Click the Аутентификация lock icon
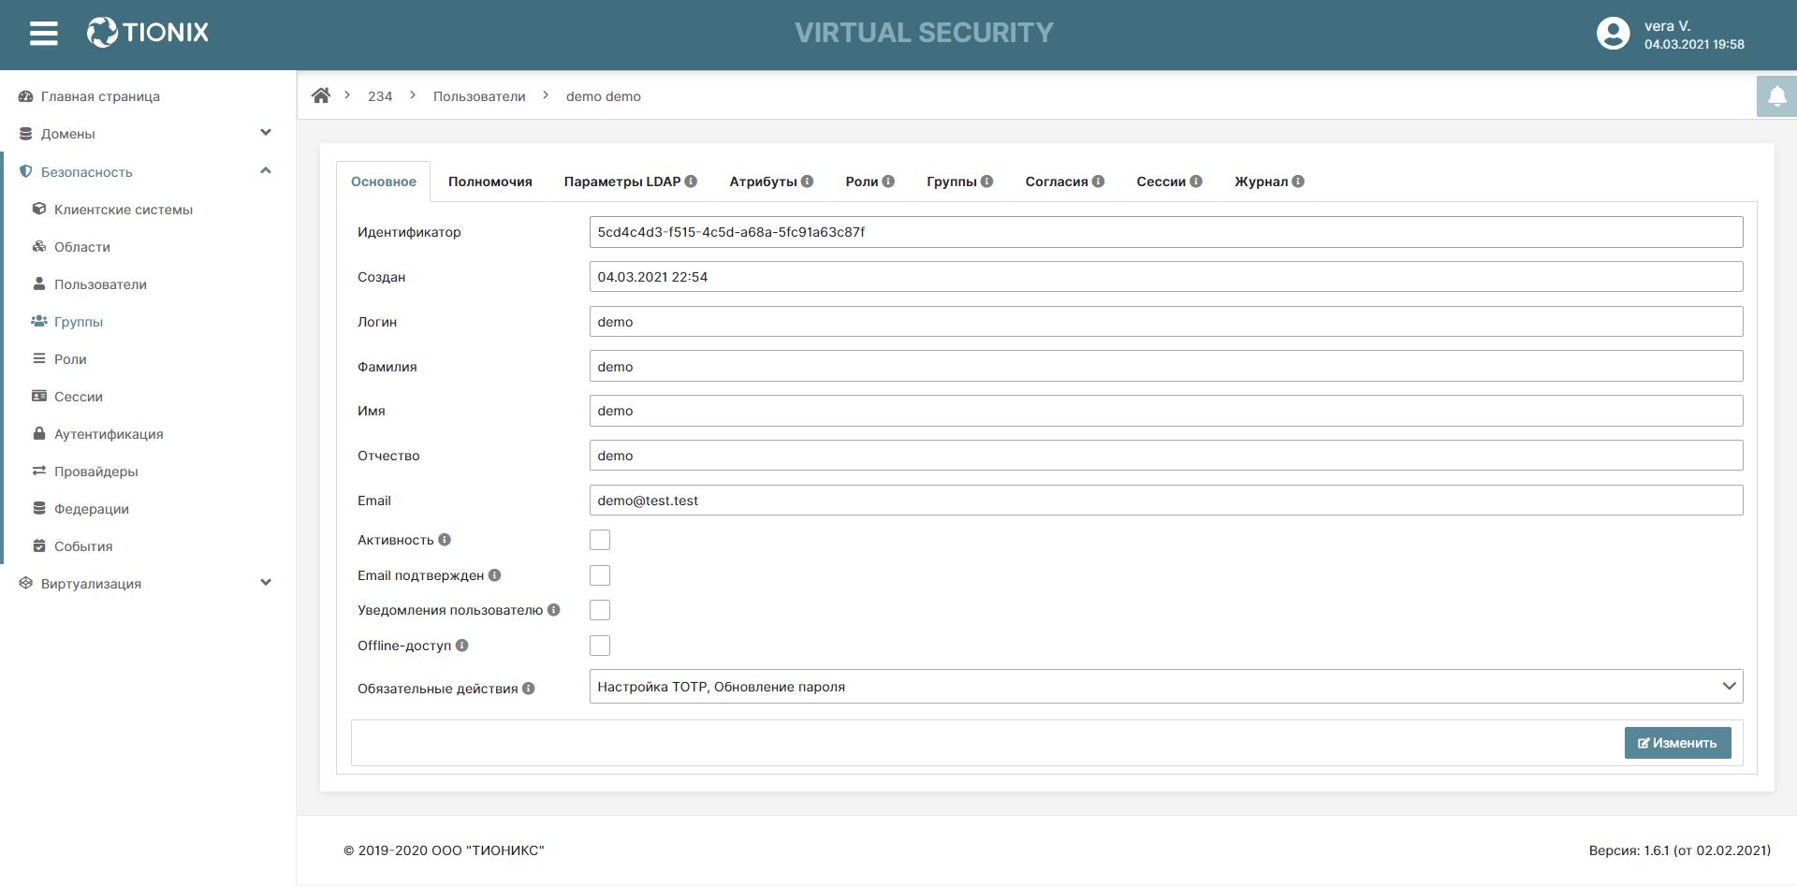 coord(39,433)
